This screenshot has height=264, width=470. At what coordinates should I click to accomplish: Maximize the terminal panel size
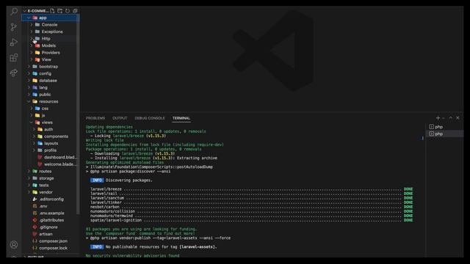point(450,118)
